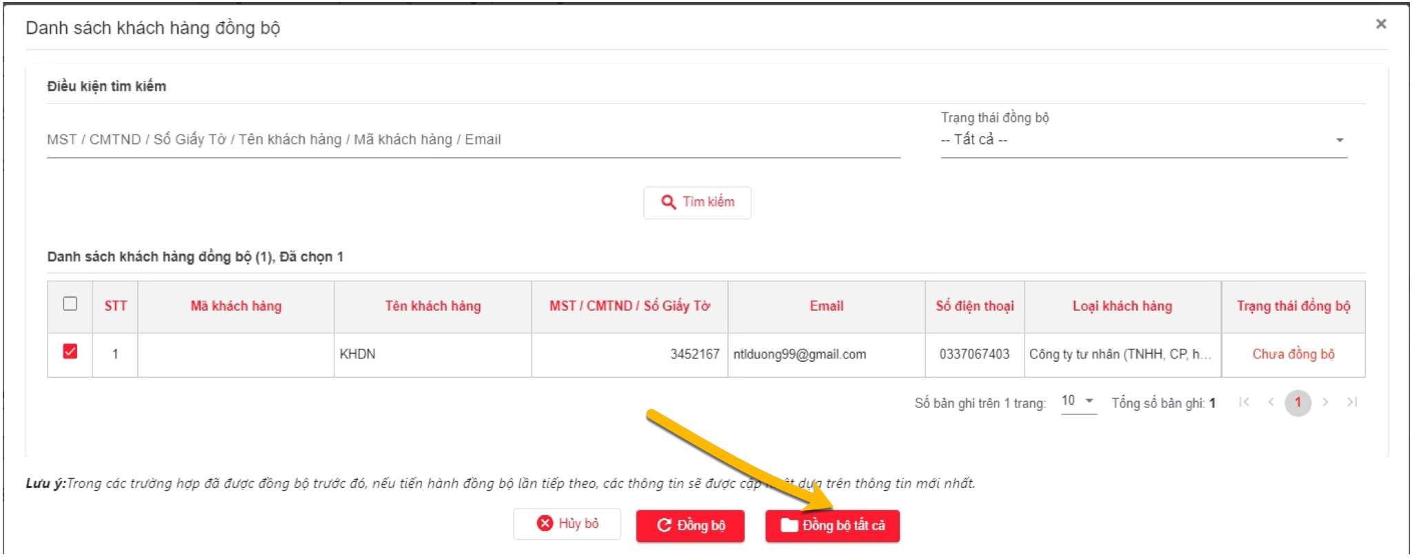Jump to last page of records
This screenshot has height=557, width=1412.
pos(1352,402)
